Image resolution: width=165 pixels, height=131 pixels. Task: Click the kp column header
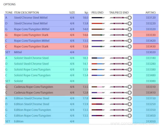tap(86, 12)
